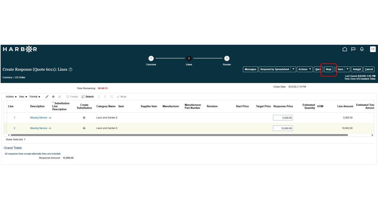The image size is (378, 212).
Task: Click the Wrap toolbar item
Action: coord(121,97)
